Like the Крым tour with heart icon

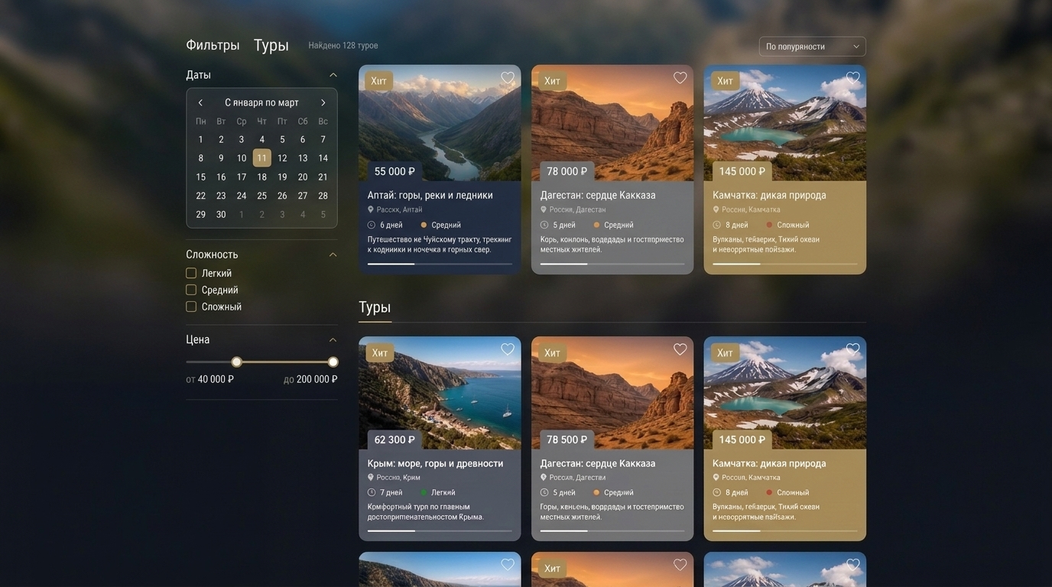(x=508, y=349)
